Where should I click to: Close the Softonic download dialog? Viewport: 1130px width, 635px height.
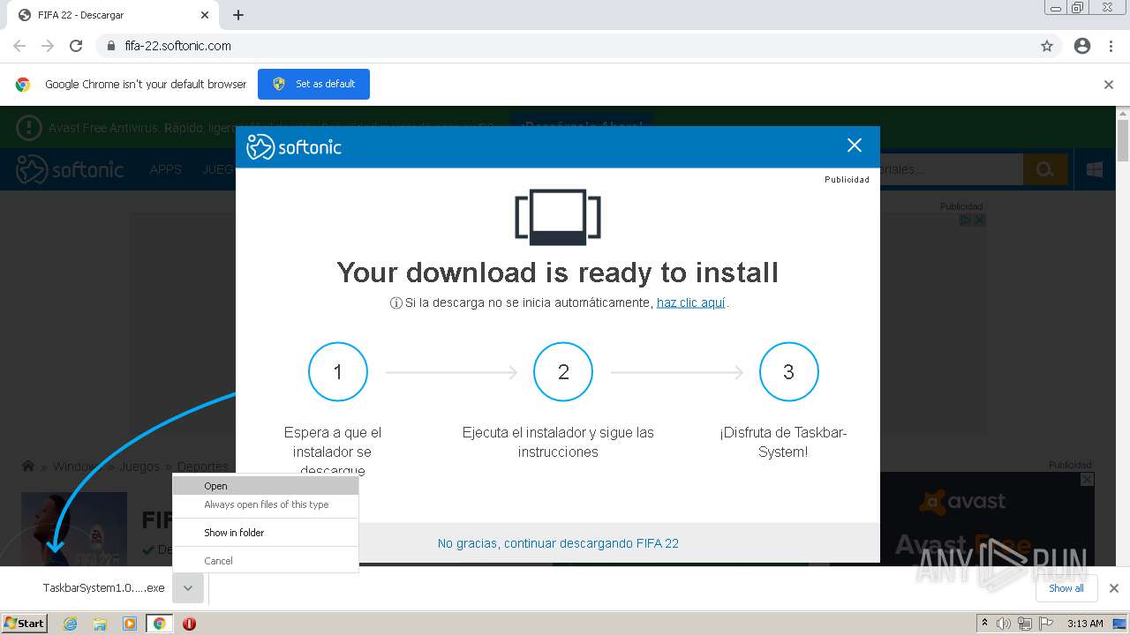point(855,146)
